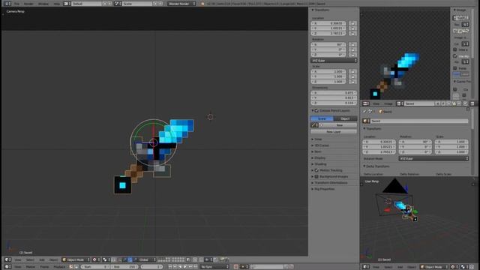
Task: Select the Scene grease pencil source button
Action: 322,118
